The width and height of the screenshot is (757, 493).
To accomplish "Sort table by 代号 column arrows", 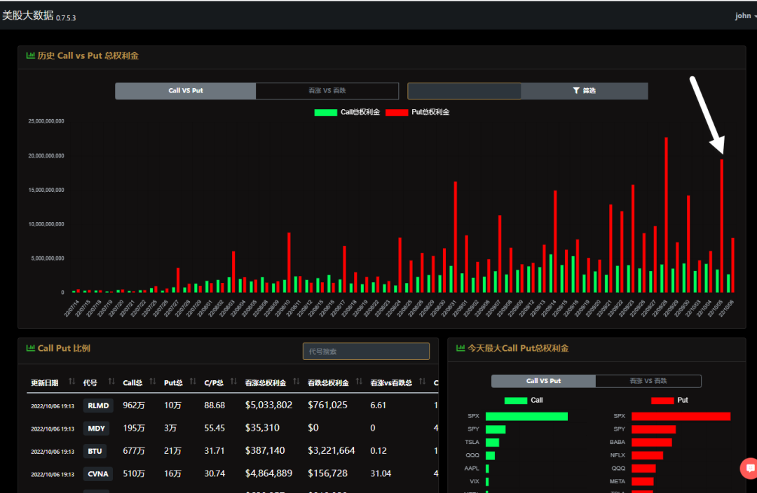I will point(111,382).
